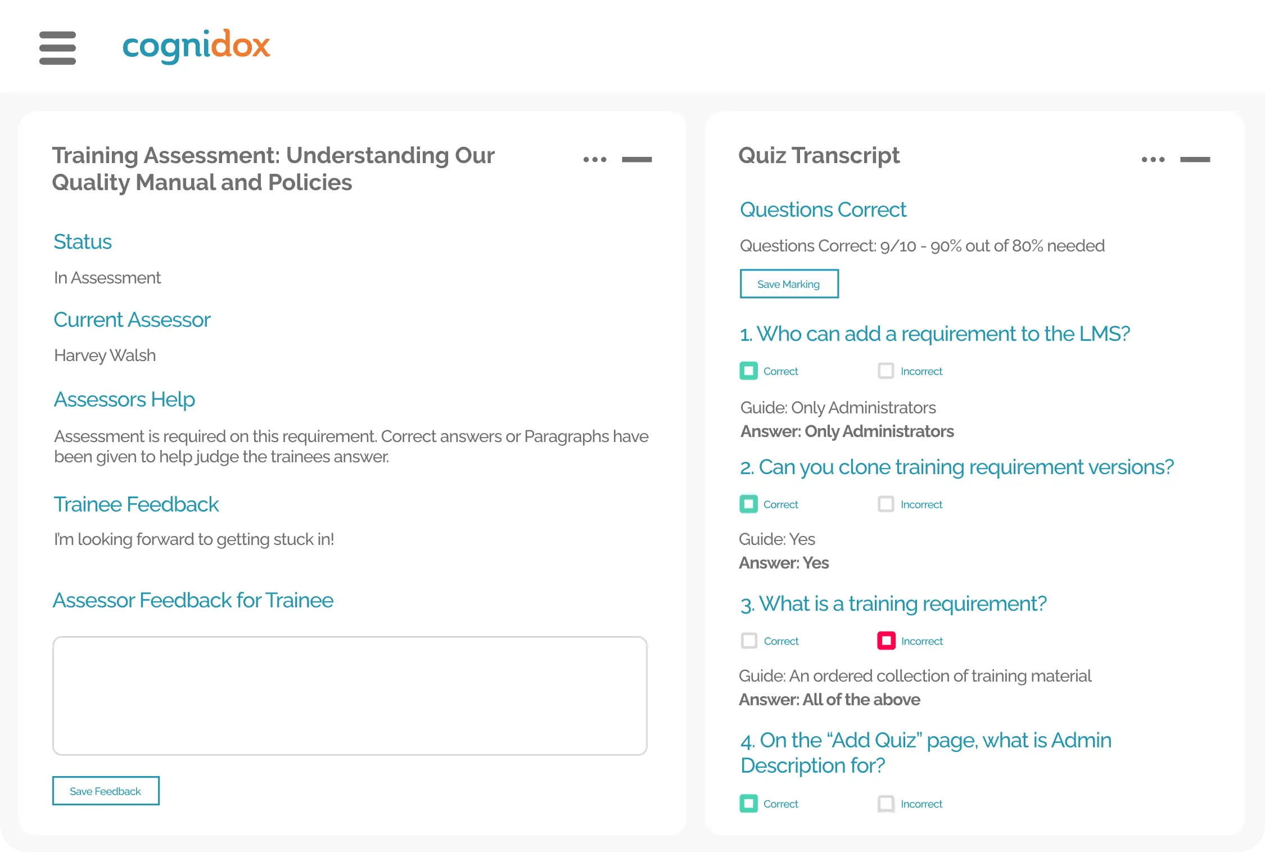Click the Current Assessor heading
Screen dimensions: 1265x852
pos(132,319)
